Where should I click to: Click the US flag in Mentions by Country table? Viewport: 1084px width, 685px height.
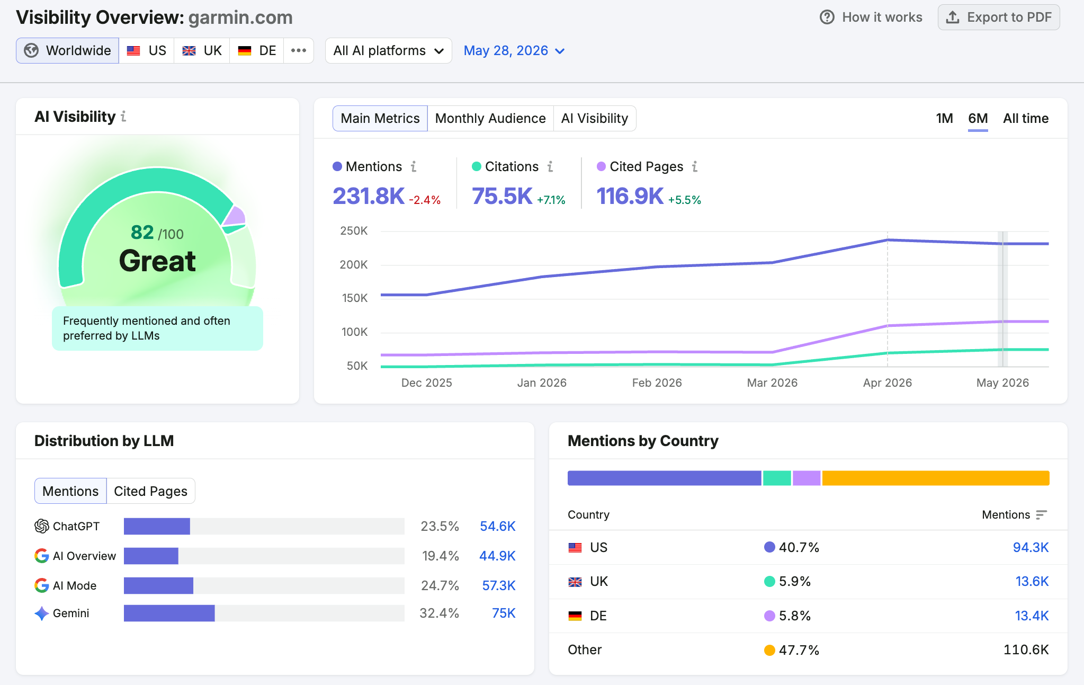(x=575, y=548)
